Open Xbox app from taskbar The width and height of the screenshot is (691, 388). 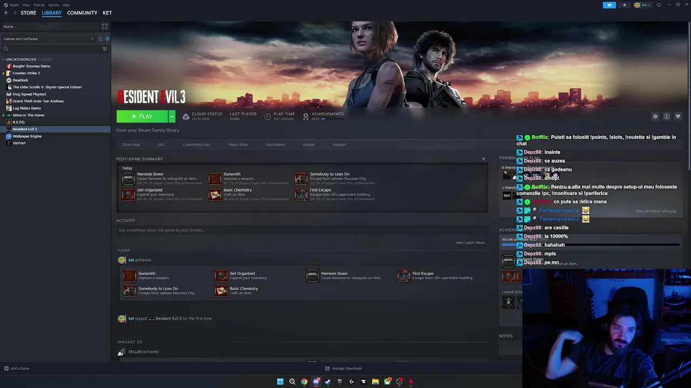[387, 382]
